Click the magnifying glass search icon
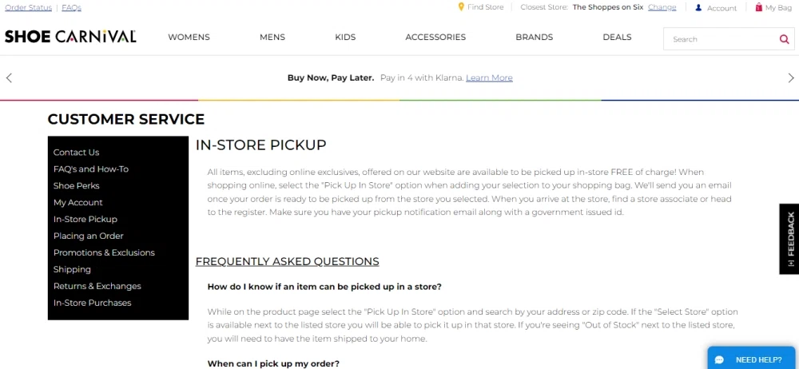Image resolution: width=799 pixels, height=369 pixels. pyautogui.click(x=784, y=39)
